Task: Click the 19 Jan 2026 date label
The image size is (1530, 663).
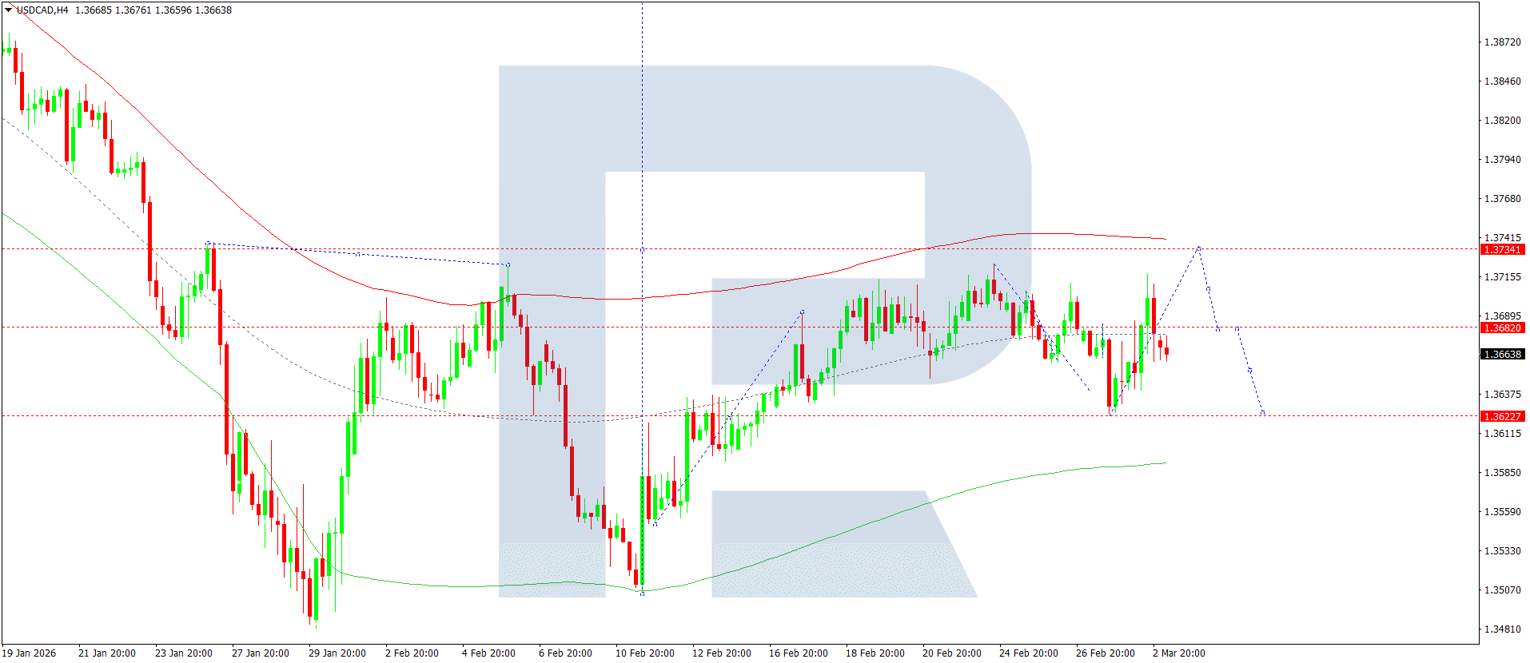Action: [30, 653]
